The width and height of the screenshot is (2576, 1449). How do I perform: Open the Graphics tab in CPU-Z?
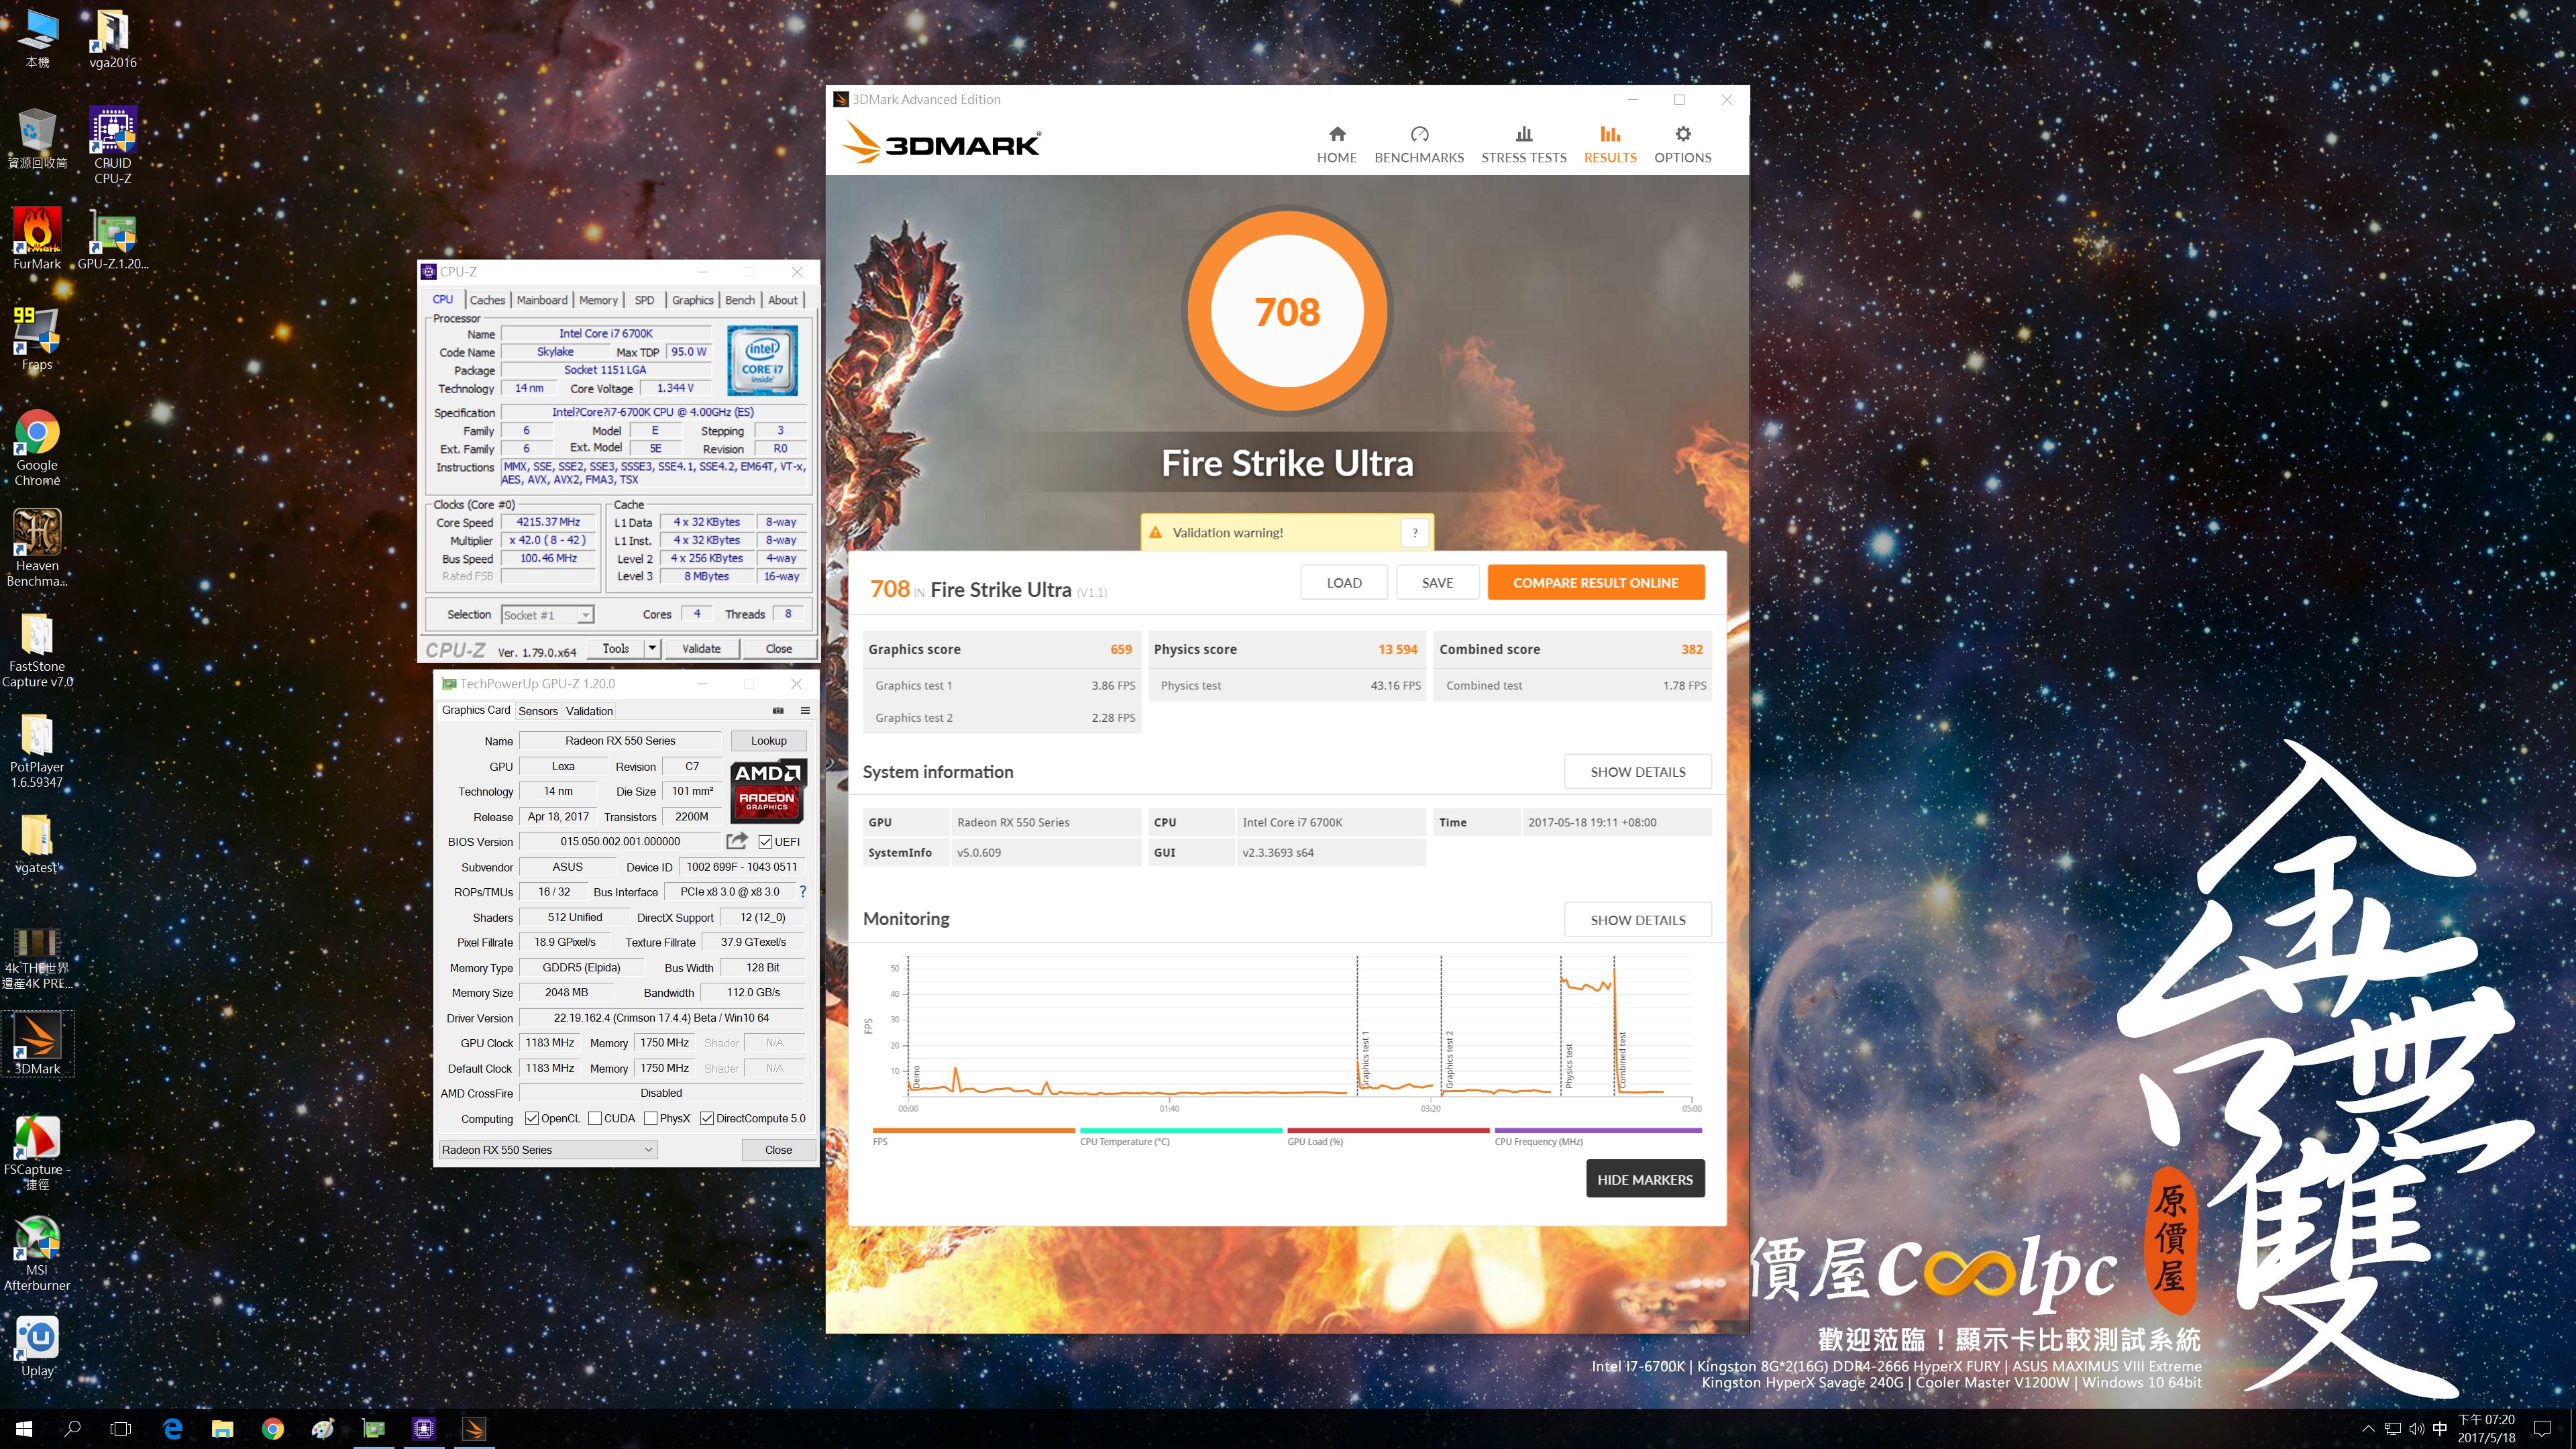693,300
